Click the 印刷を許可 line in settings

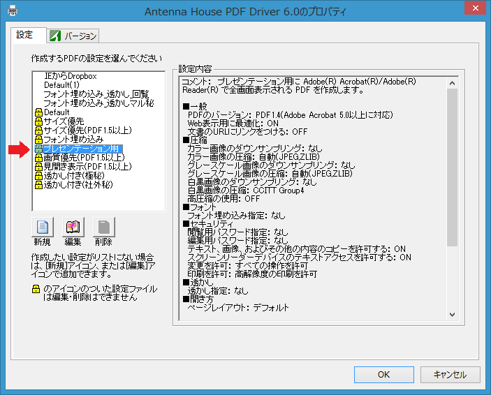point(252,274)
